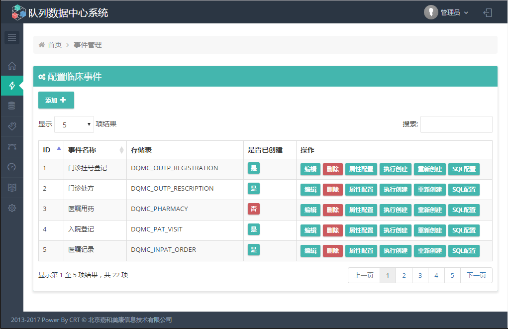Click the speedometer dashboard sidebar icon
Viewport: 508px width, 329px height.
[12, 167]
